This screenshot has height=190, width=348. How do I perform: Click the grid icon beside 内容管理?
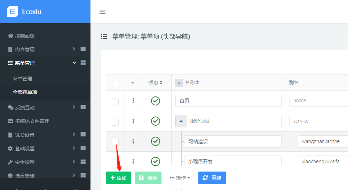[83, 49]
